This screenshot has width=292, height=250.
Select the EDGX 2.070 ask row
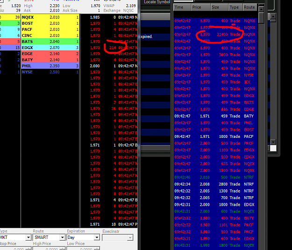click(50, 48)
